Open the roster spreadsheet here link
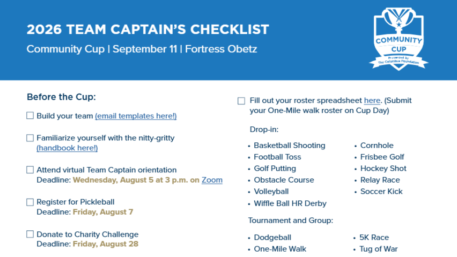The height and width of the screenshot is (257, 457). 372,101
